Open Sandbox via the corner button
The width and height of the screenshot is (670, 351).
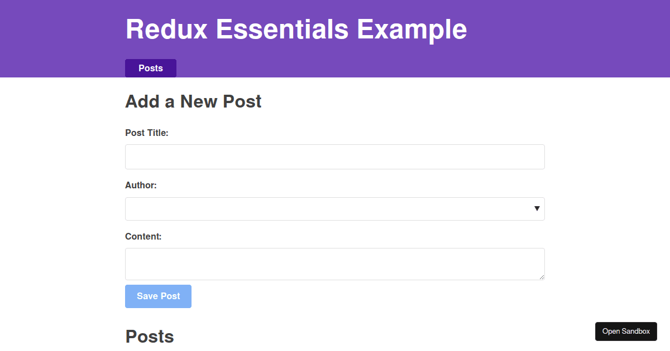[x=626, y=331]
